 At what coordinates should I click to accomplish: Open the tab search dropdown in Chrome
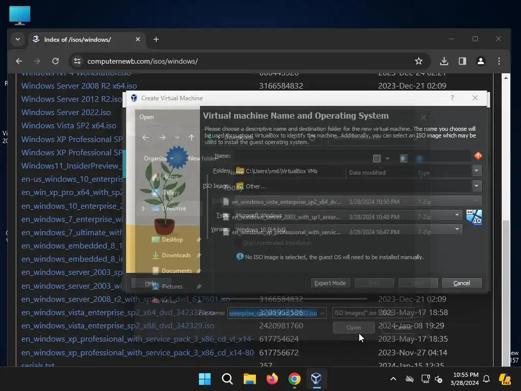click(18, 39)
